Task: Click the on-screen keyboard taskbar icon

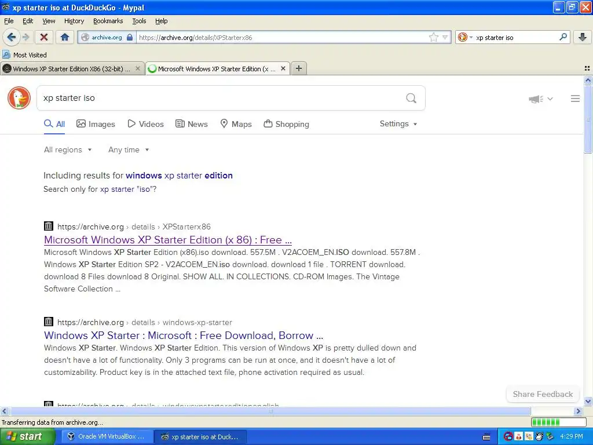Action: (486, 437)
